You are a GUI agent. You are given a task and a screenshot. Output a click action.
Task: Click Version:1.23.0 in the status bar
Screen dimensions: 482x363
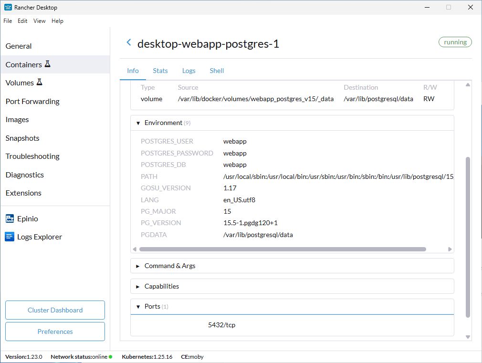[24, 357]
